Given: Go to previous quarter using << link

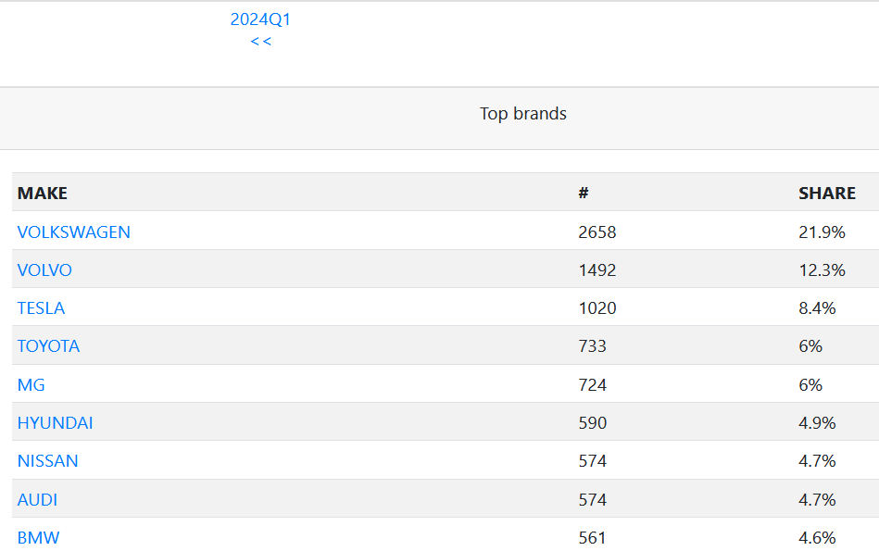Looking at the screenshot, I should [x=260, y=41].
